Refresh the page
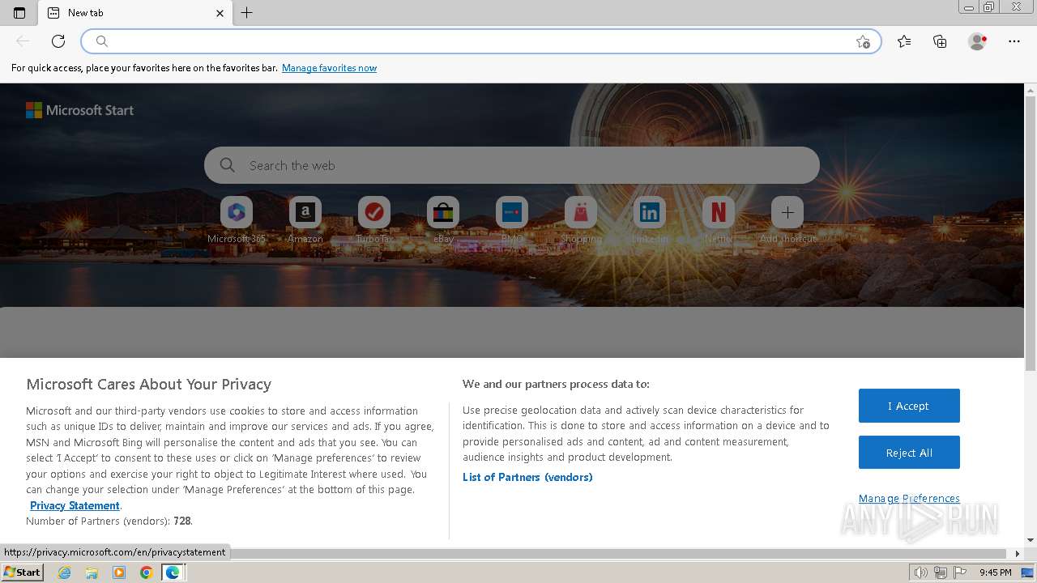Image resolution: width=1037 pixels, height=583 pixels. click(x=58, y=41)
